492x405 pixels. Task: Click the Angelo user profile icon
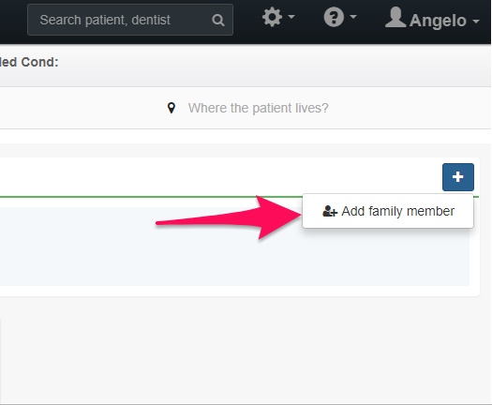click(395, 17)
